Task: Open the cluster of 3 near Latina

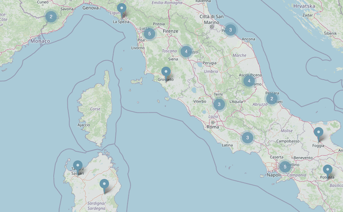Action: (x=248, y=138)
